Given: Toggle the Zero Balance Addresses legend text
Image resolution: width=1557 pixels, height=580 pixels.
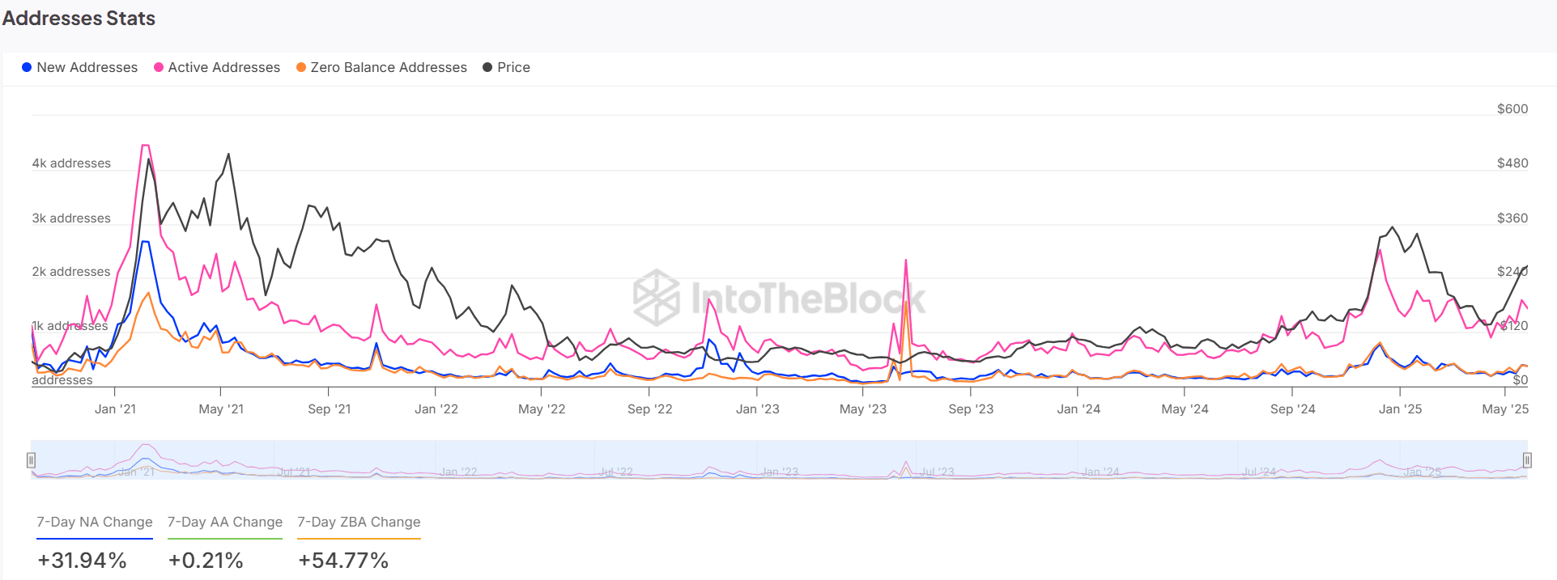Looking at the screenshot, I should (x=389, y=67).
